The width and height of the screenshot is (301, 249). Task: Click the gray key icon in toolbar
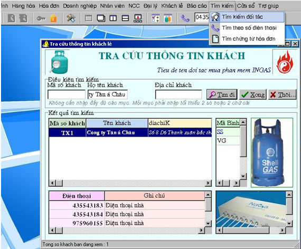coord(41,18)
